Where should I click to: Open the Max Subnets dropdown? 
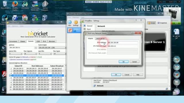point(30,54)
